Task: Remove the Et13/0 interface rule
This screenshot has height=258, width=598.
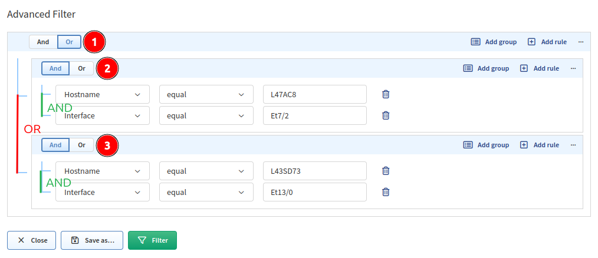Action: click(x=386, y=192)
